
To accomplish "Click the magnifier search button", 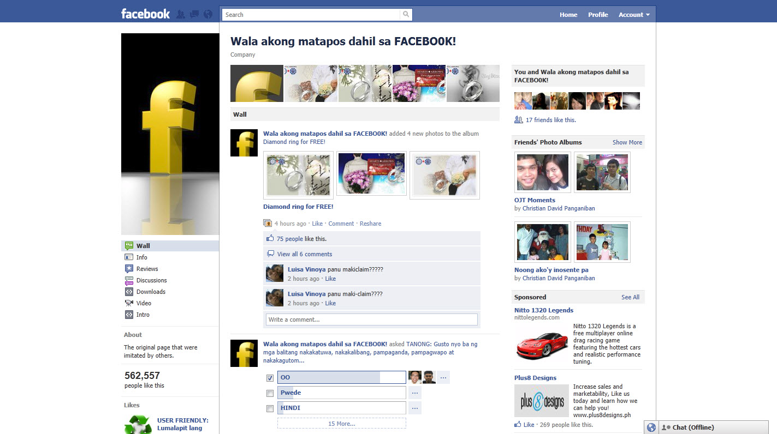I will click(406, 15).
